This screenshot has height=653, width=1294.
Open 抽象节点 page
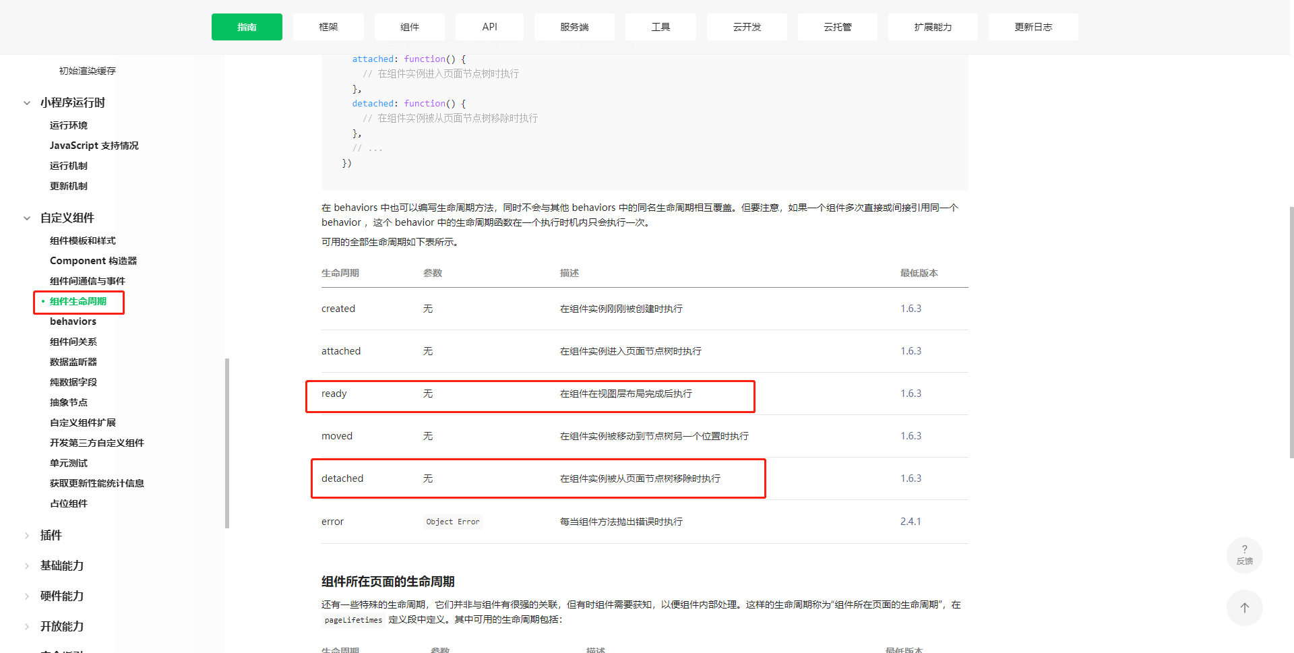[68, 402]
